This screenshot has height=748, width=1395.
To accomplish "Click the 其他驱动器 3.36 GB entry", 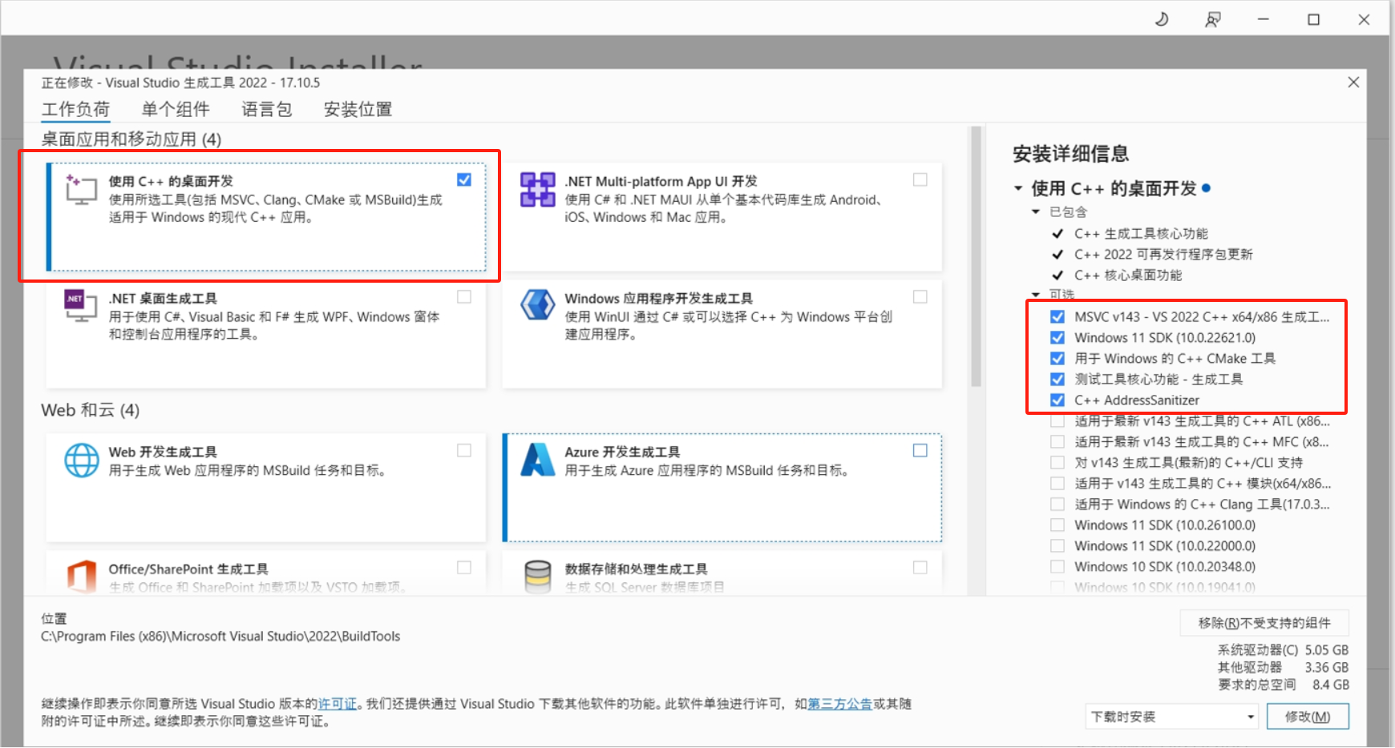I will click(x=1284, y=667).
